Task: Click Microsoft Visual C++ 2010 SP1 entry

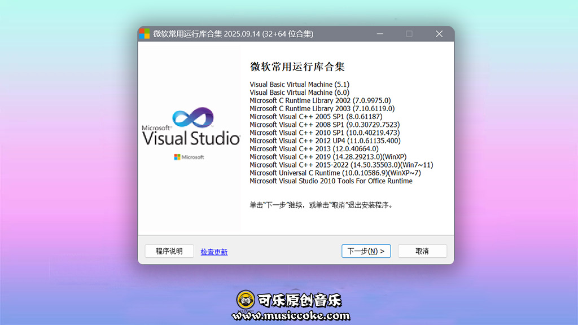Action: (x=325, y=133)
